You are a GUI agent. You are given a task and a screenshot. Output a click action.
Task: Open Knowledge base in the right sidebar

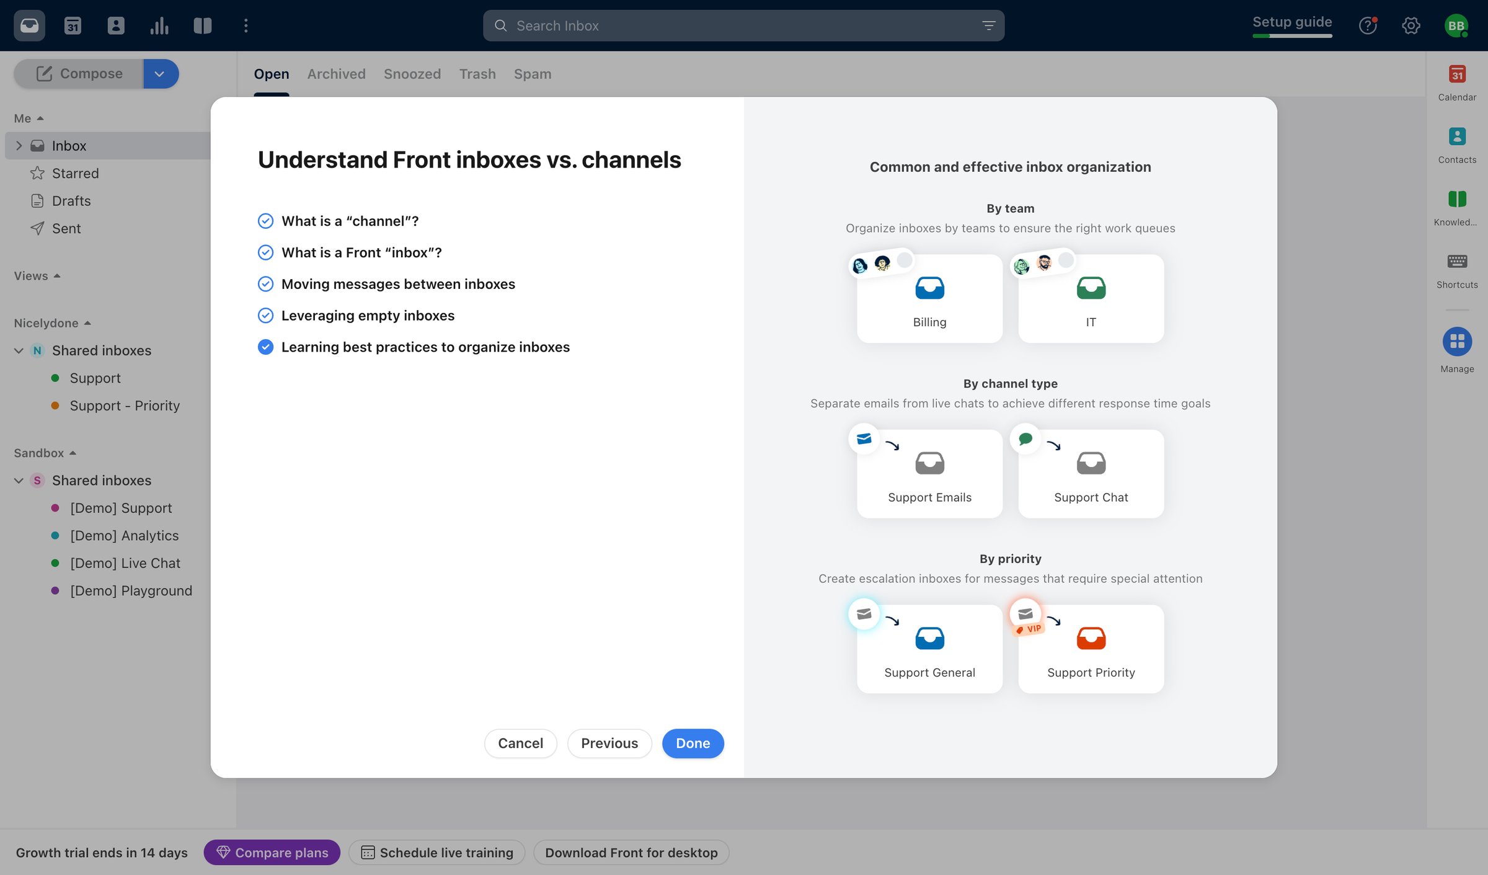click(1457, 207)
